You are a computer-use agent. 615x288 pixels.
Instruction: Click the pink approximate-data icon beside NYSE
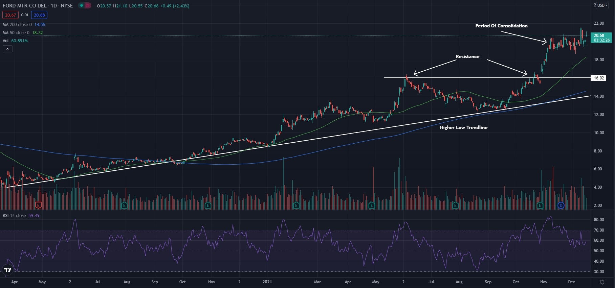coord(88,6)
